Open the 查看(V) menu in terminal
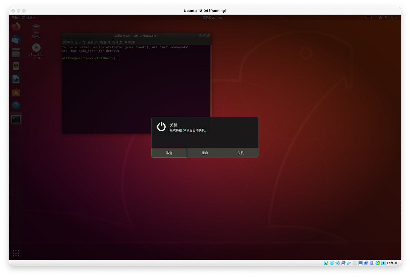Image resolution: width=410 pixels, height=277 pixels. click(x=92, y=42)
